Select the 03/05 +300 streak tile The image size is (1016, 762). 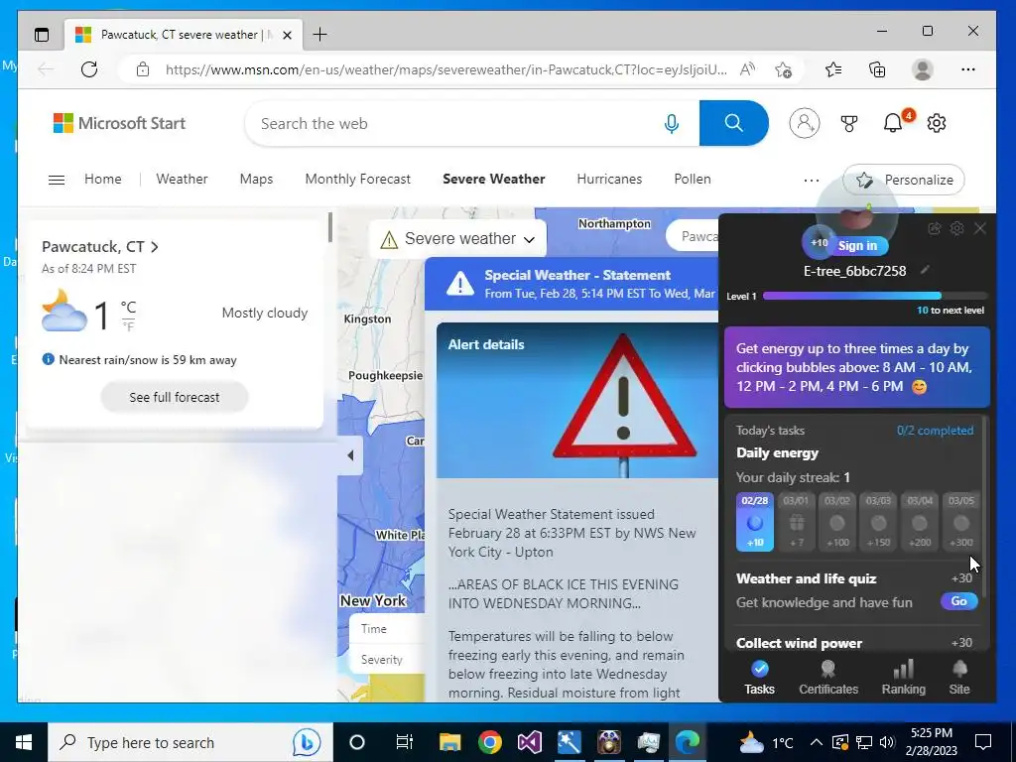point(960,522)
